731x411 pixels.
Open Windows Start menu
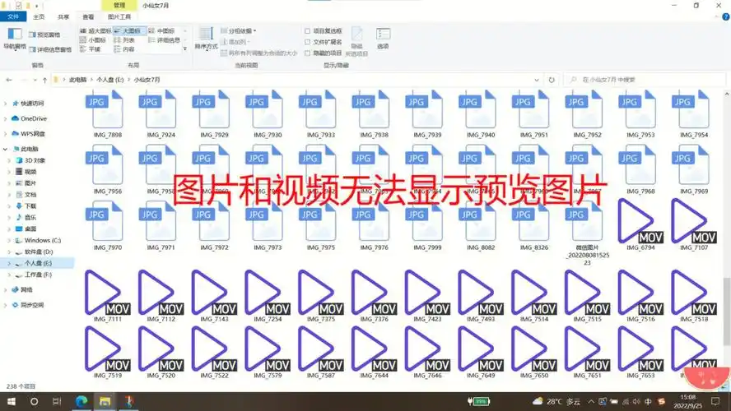click(12, 401)
